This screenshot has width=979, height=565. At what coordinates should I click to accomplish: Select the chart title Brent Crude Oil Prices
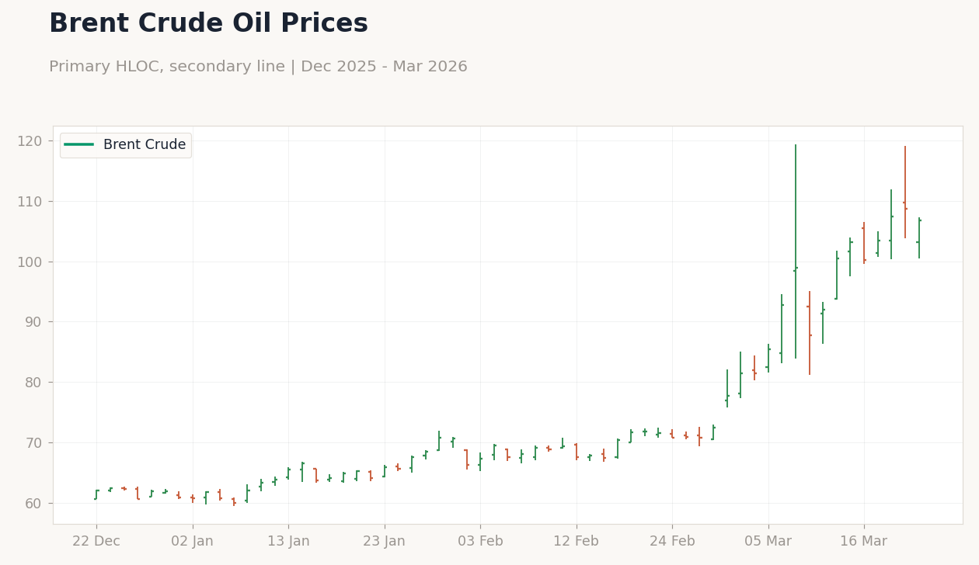pyautogui.click(x=208, y=24)
